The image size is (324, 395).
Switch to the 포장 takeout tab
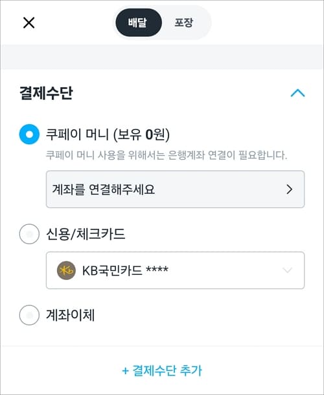184,23
